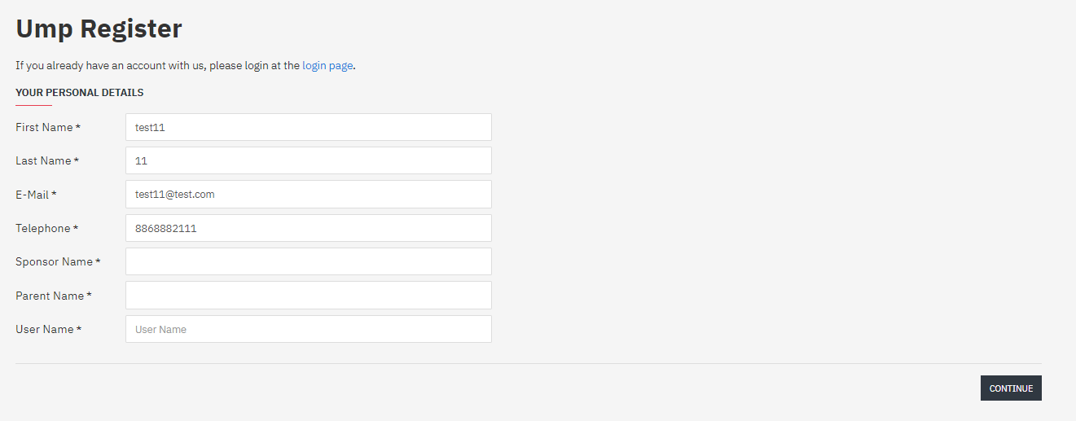Click the Last Name label text

(x=44, y=160)
